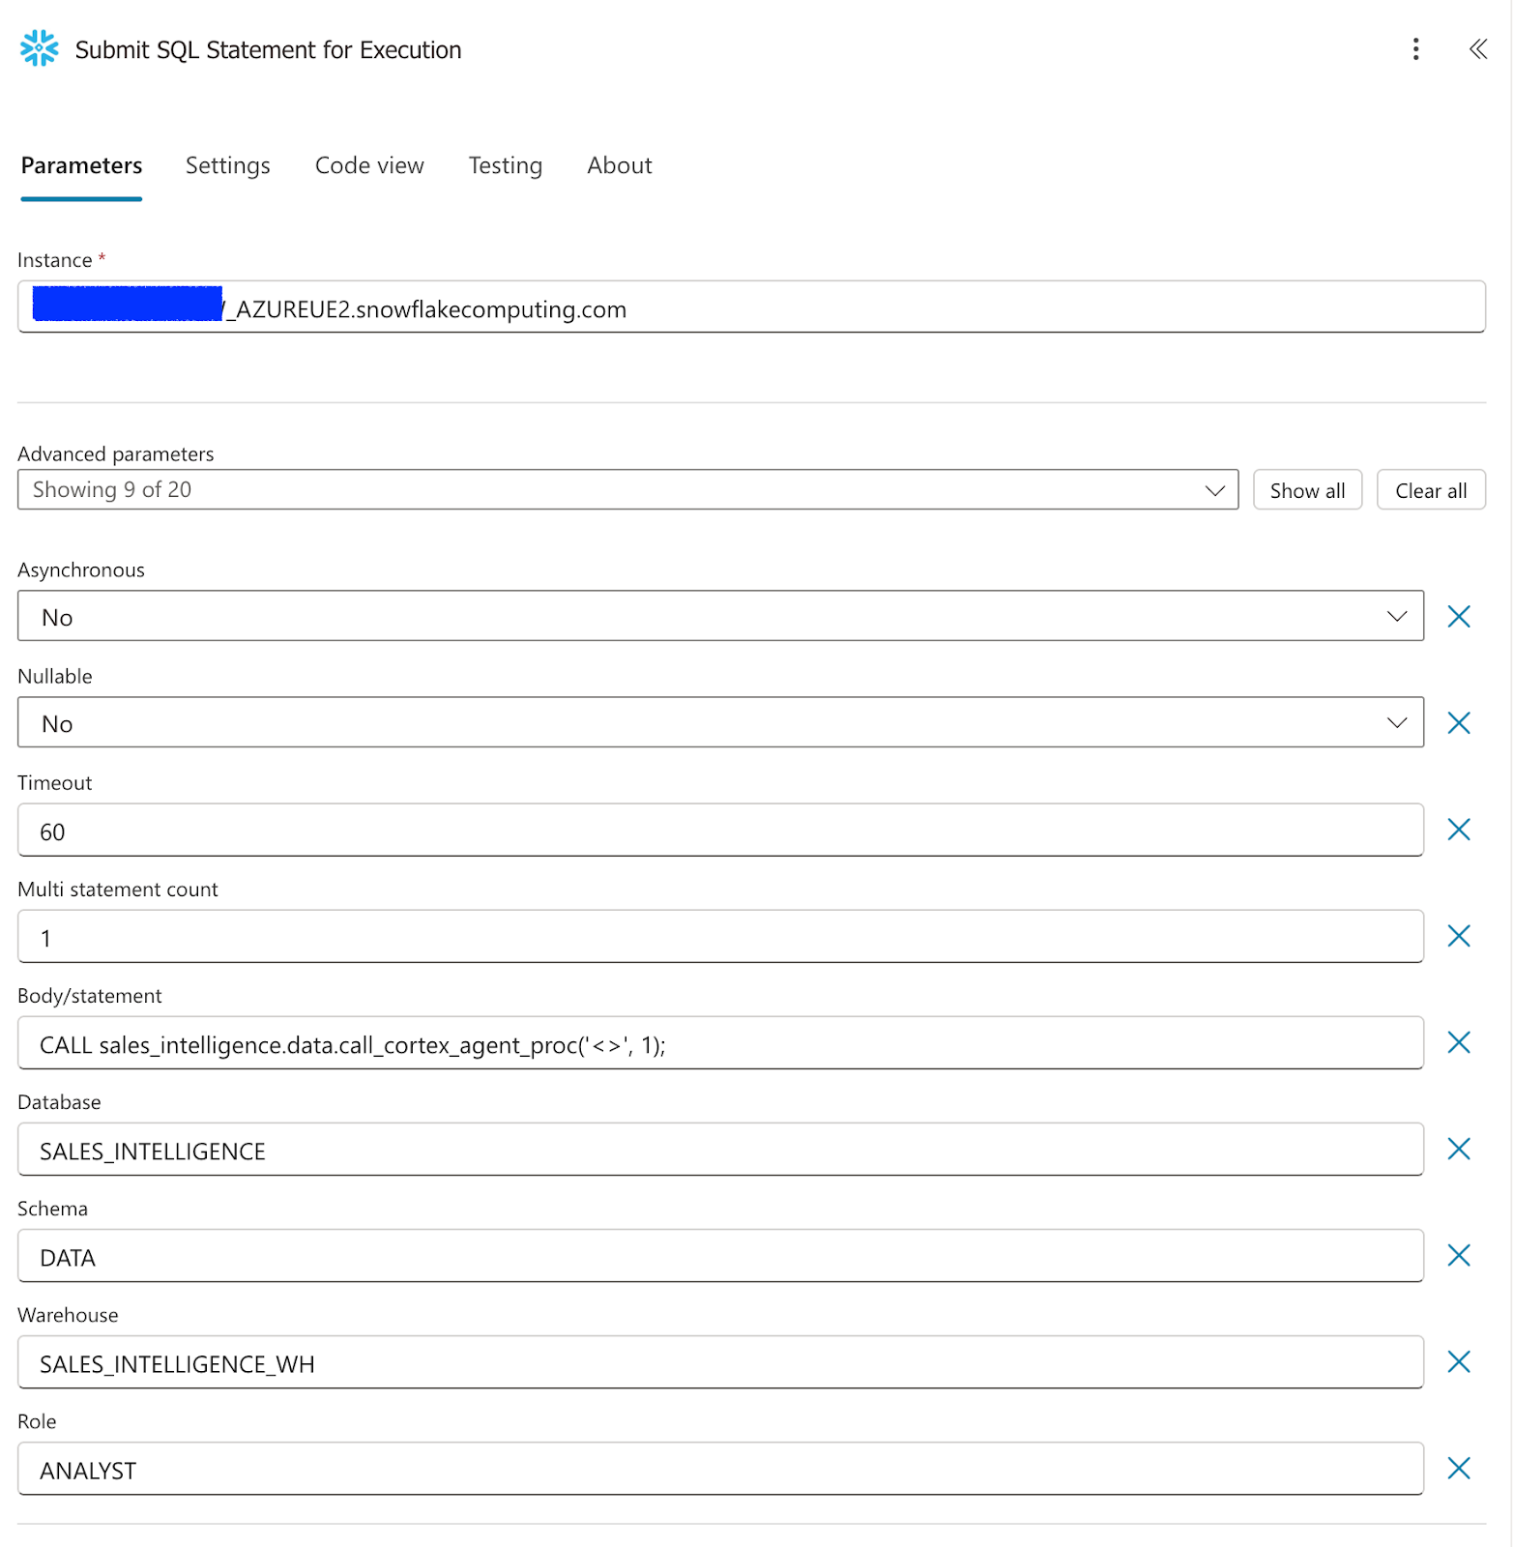Remove Multi statement count parameter
The width and height of the screenshot is (1514, 1547).
1458,936
